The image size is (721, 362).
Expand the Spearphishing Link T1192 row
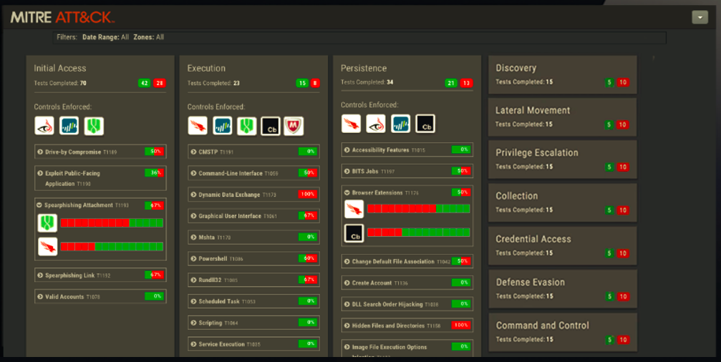point(100,275)
